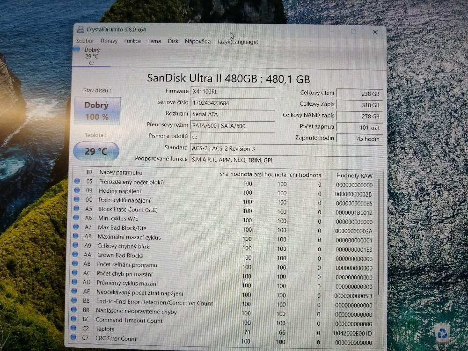Screen dimensions: 468x351
Task: Click the CrystalDiskInfo title bar app icon
Action: tap(80, 29)
